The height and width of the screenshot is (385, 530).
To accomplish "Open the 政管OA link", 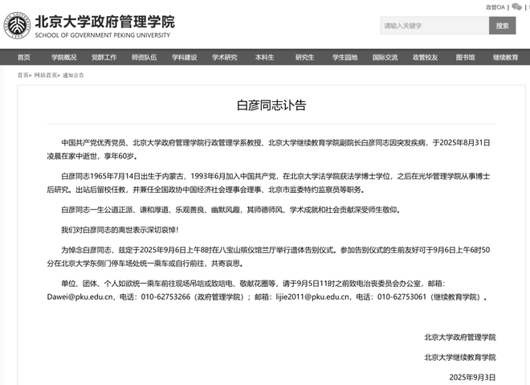I will tap(495, 6).
